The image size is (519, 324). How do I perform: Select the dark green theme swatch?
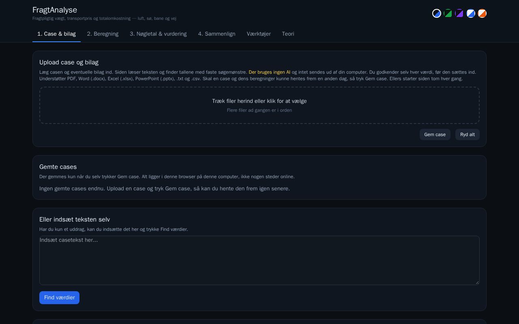pyautogui.click(x=448, y=13)
